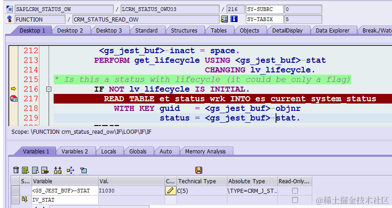Click the Scope path text below the editor
The image size is (392, 208).
[81, 132]
